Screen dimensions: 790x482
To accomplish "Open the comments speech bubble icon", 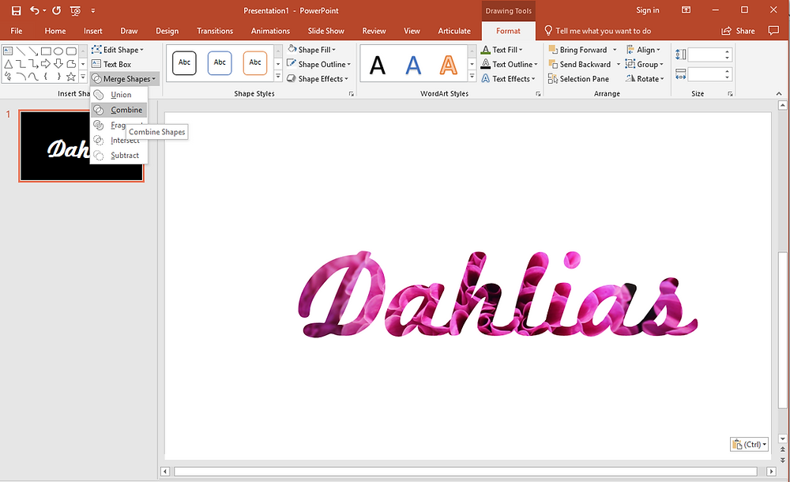I will tap(773, 31).
